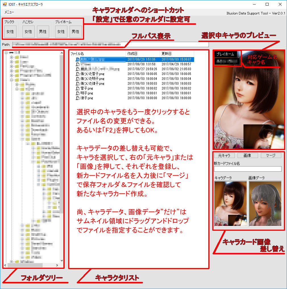This screenshot has height=289, width=287.
Task: Click the ハニセレ 女性 shortcut button
Action: coord(28,32)
